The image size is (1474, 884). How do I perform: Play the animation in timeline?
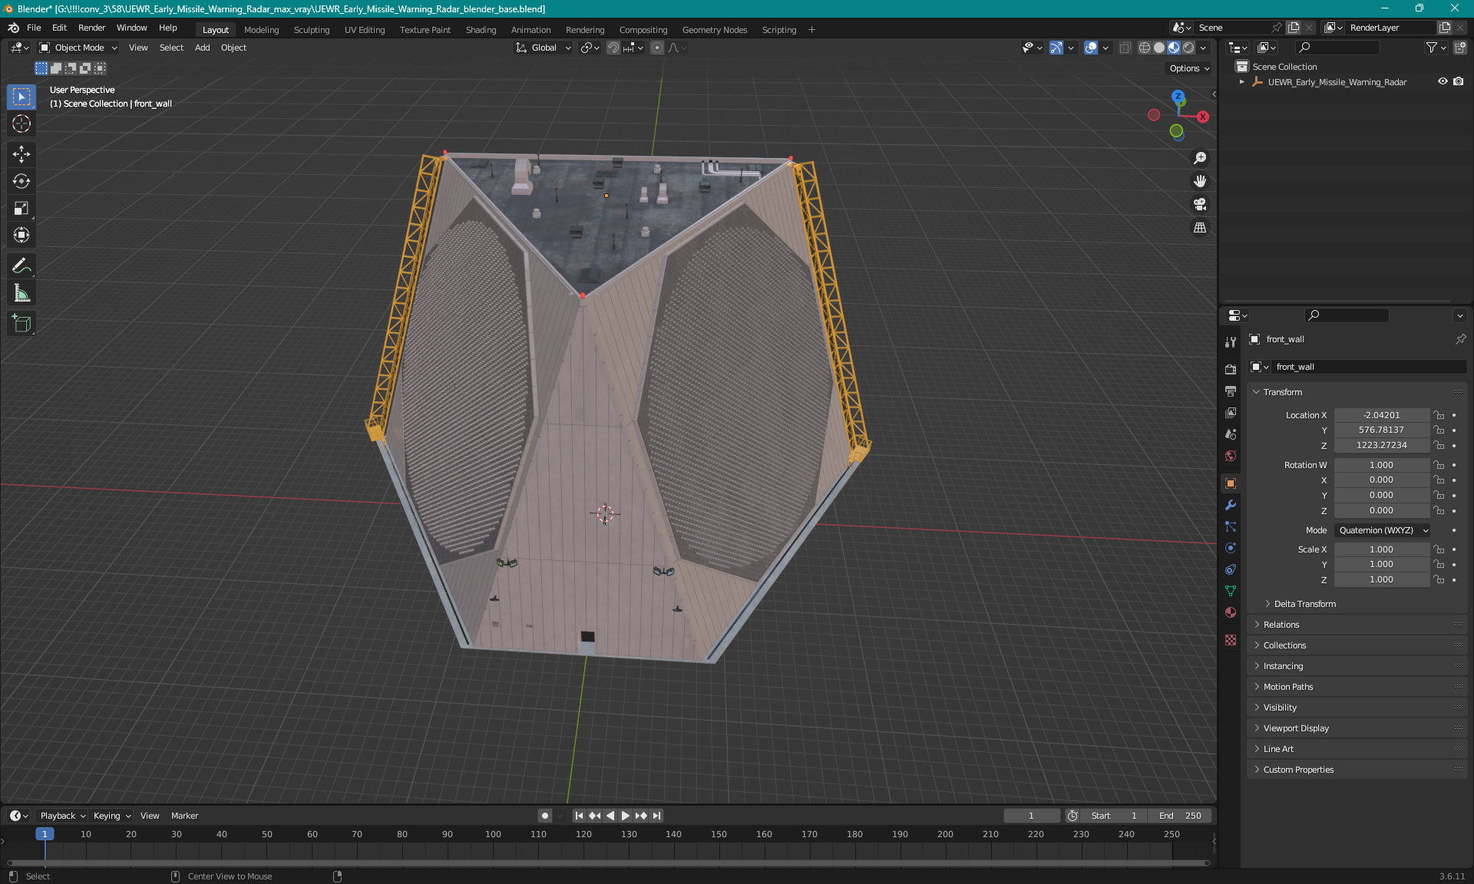pos(625,816)
